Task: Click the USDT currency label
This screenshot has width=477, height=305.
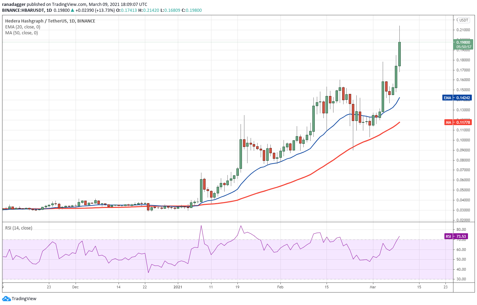Action: 463,20
